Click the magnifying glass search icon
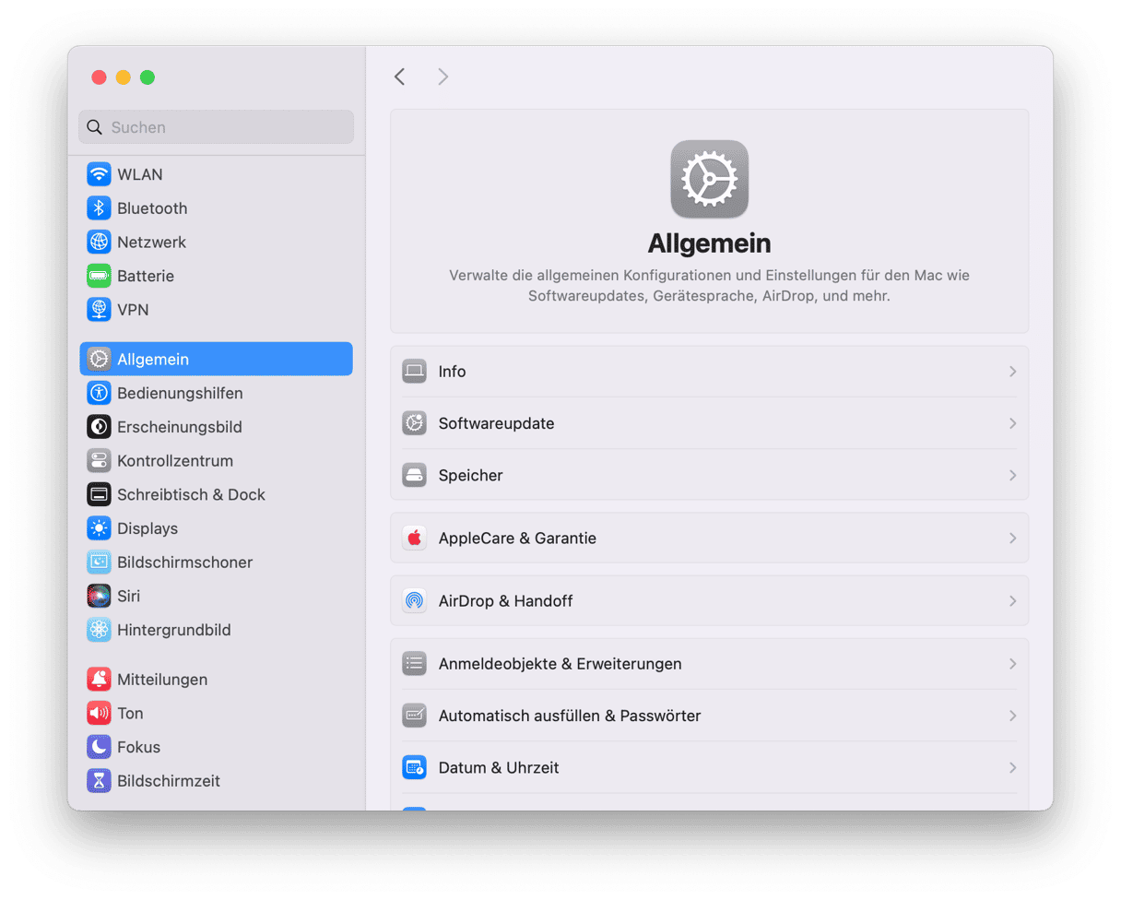Image resolution: width=1121 pixels, height=900 pixels. (x=94, y=127)
